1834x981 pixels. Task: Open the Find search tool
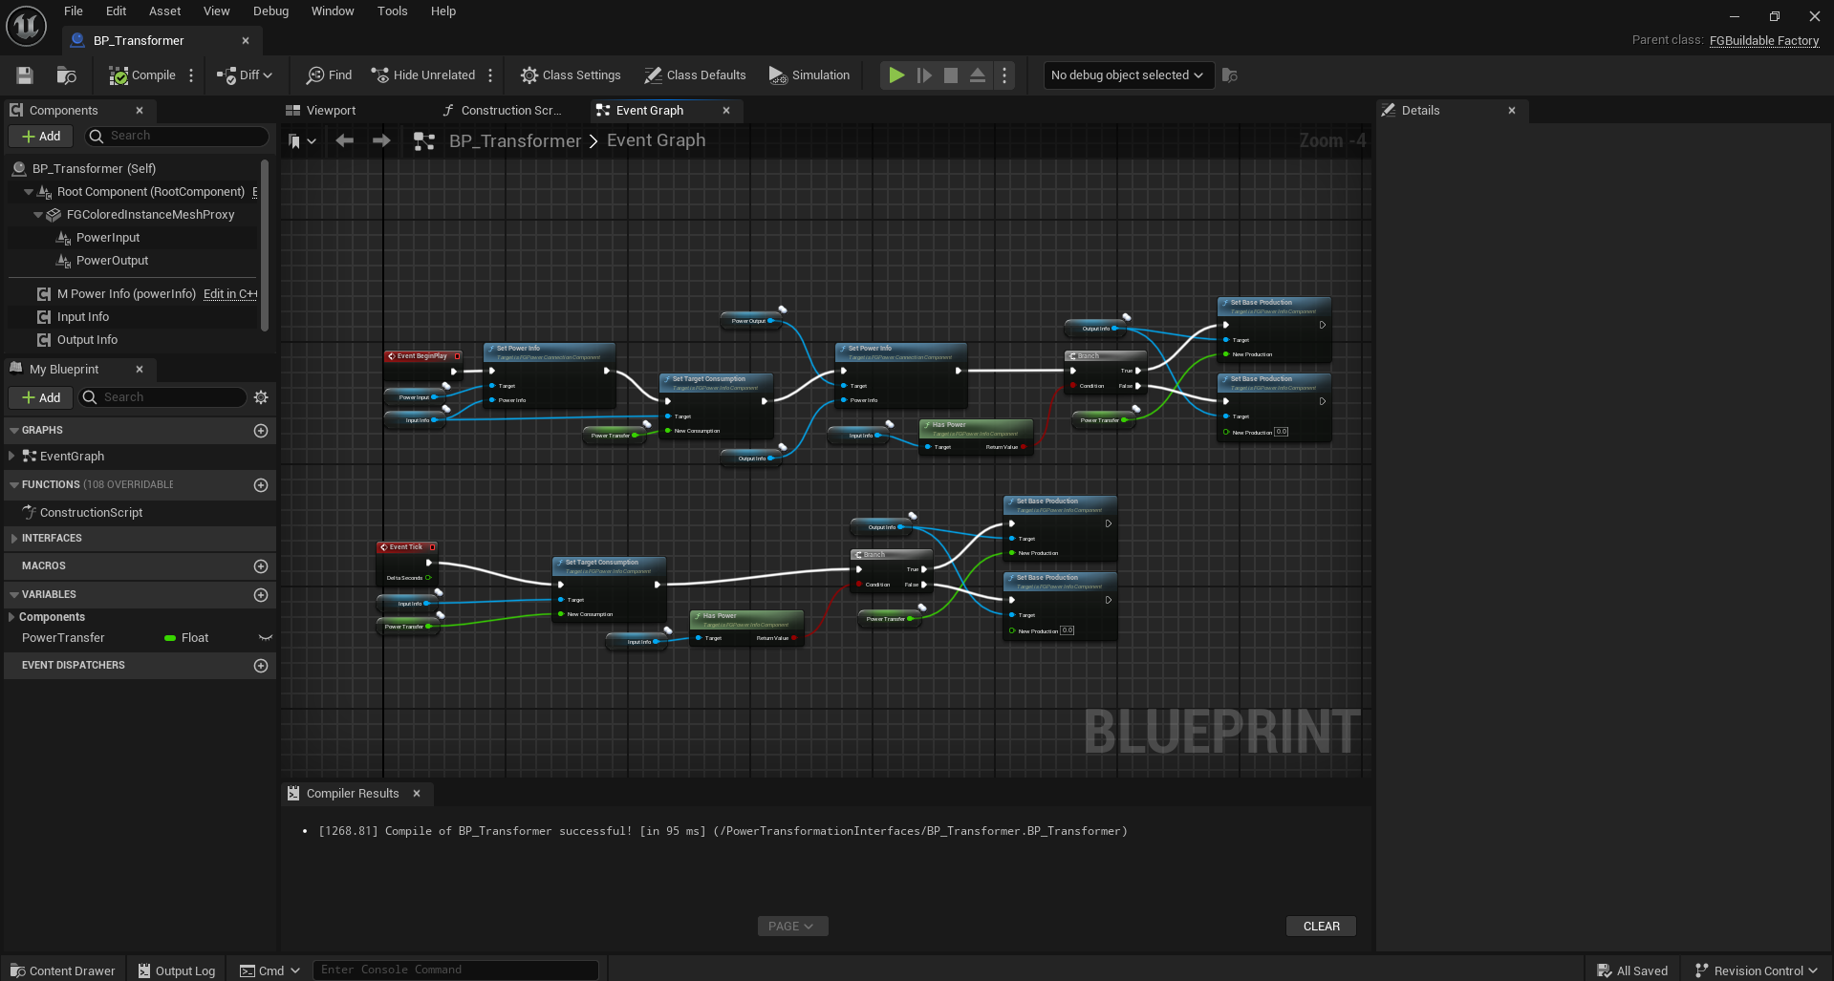(329, 75)
